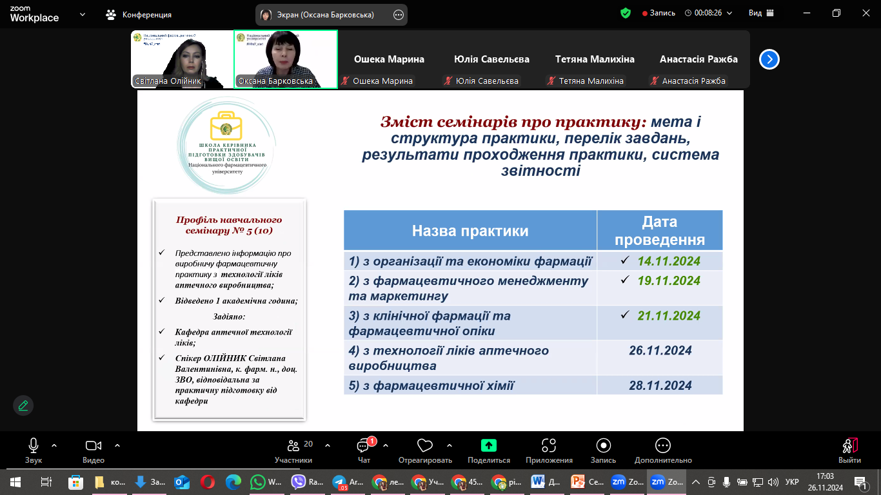This screenshot has width=881, height=495.
Task: Click the date 14.11.2024 in the table
Action: pos(669,261)
